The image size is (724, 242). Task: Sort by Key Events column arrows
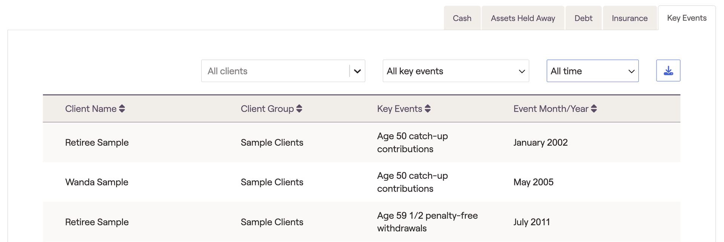point(427,109)
